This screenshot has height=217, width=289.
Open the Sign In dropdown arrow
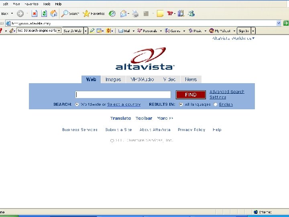point(253,31)
